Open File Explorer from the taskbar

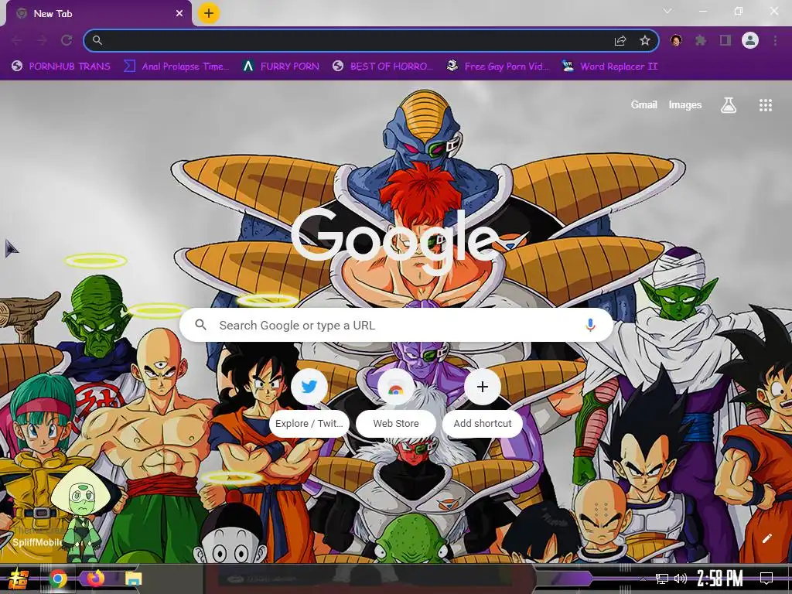point(133,579)
